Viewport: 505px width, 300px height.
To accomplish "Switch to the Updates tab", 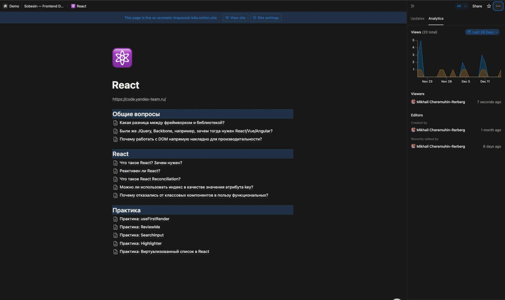I will point(417,18).
